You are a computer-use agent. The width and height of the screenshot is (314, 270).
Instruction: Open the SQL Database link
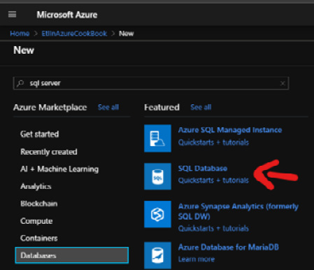pos(203,169)
